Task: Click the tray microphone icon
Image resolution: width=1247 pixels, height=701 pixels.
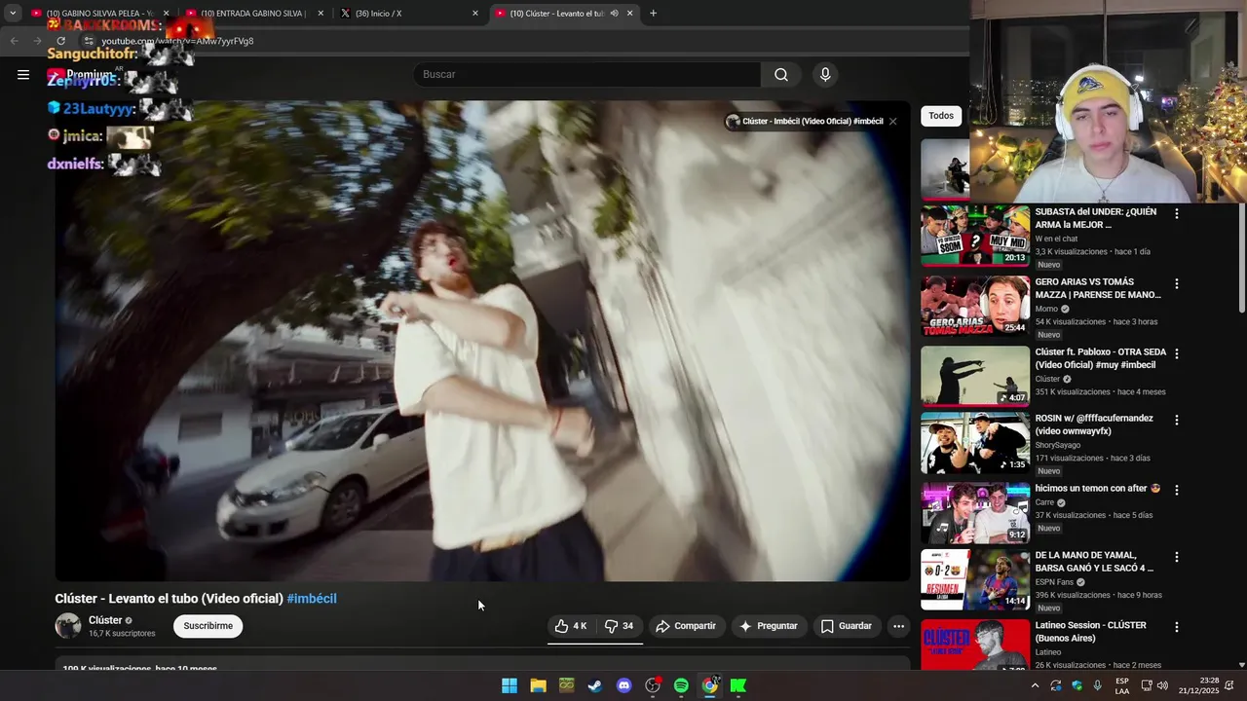Action: coord(1098,685)
